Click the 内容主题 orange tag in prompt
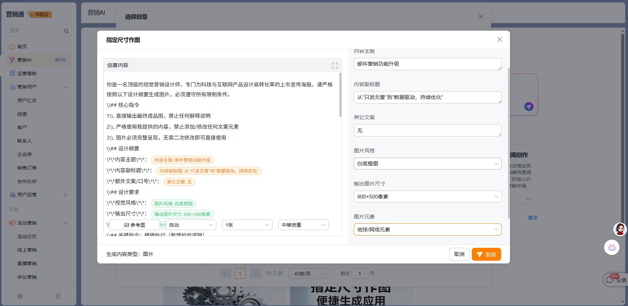This screenshot has height=306, width=628. [x=182, y=160]
